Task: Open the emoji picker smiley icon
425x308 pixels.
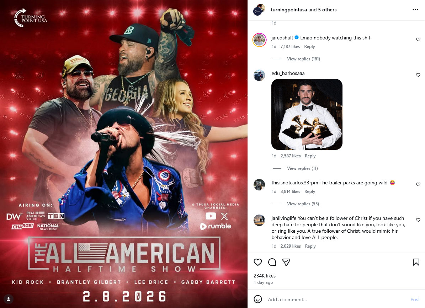Action: click(x=258, y=299)
